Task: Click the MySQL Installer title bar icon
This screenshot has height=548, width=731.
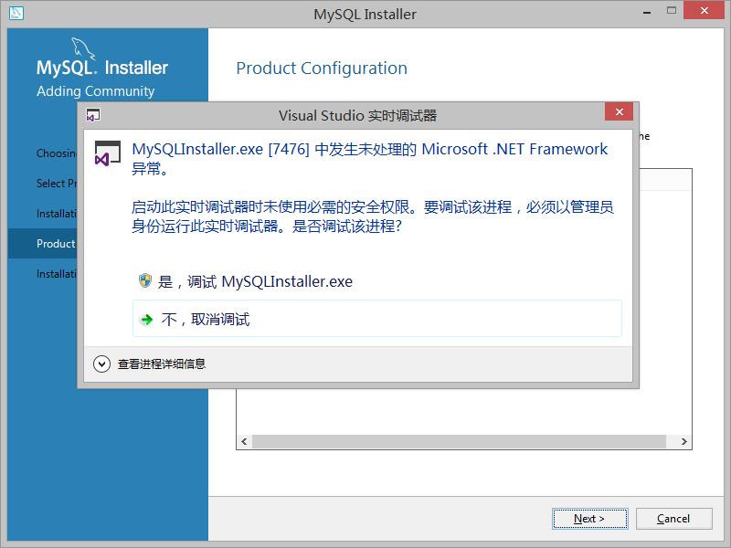Action: point(16,13)
